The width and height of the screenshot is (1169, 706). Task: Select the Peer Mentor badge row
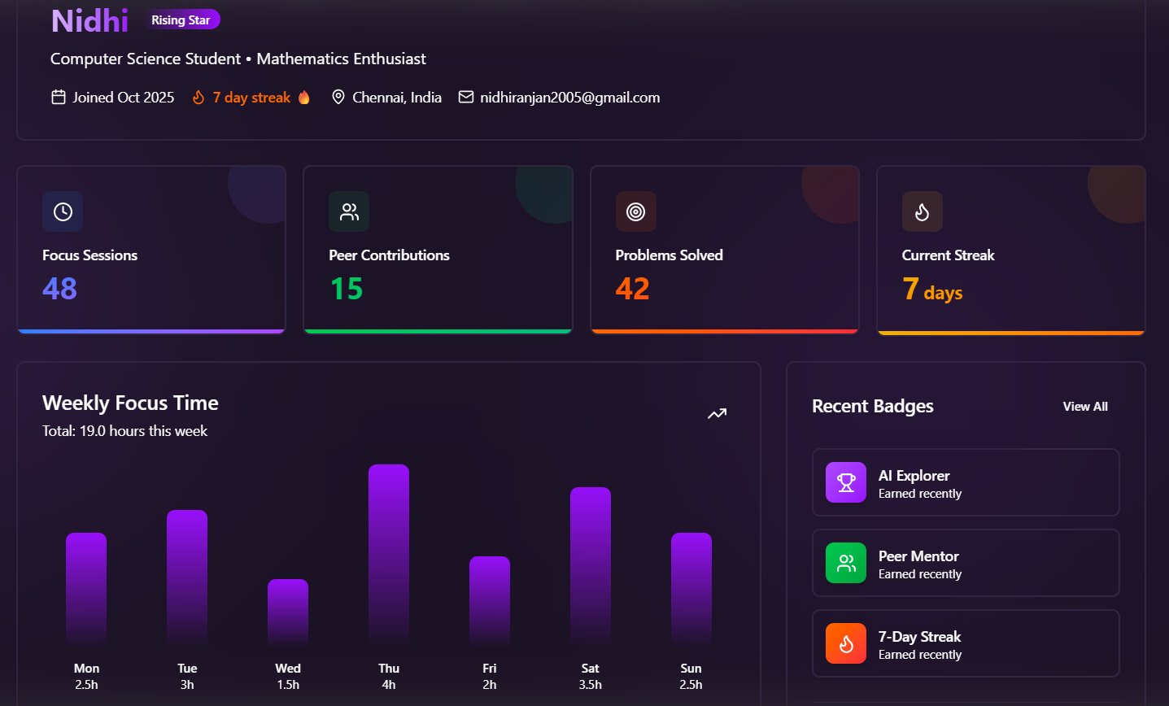coord(966,563)
